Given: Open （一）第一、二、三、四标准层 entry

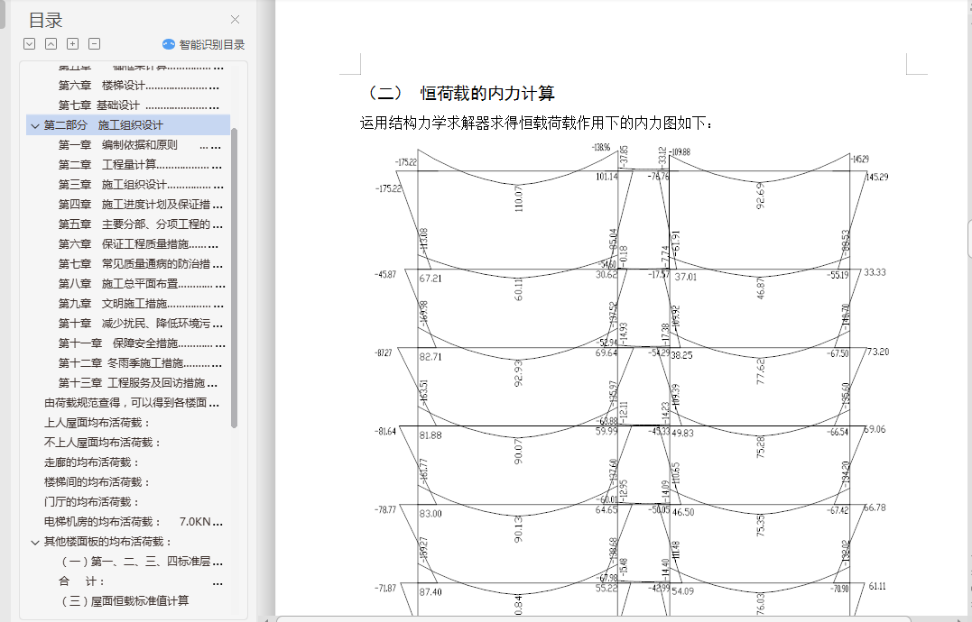Looking at the screenshot, I should pos(142,562).
